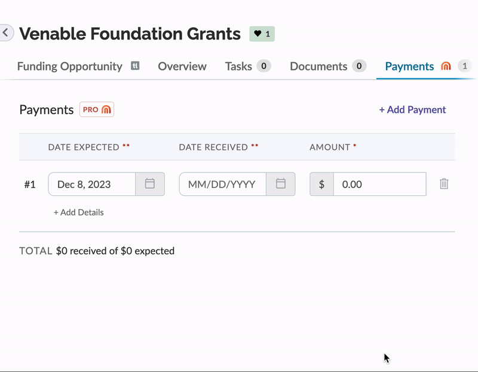Click the dollar sign currency prefix

point(321,184)
